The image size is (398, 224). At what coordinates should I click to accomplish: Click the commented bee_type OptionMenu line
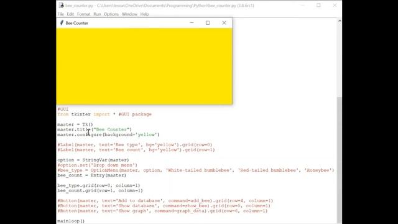196,170
